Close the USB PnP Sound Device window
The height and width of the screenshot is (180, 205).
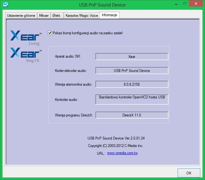(x=196, y=3)
